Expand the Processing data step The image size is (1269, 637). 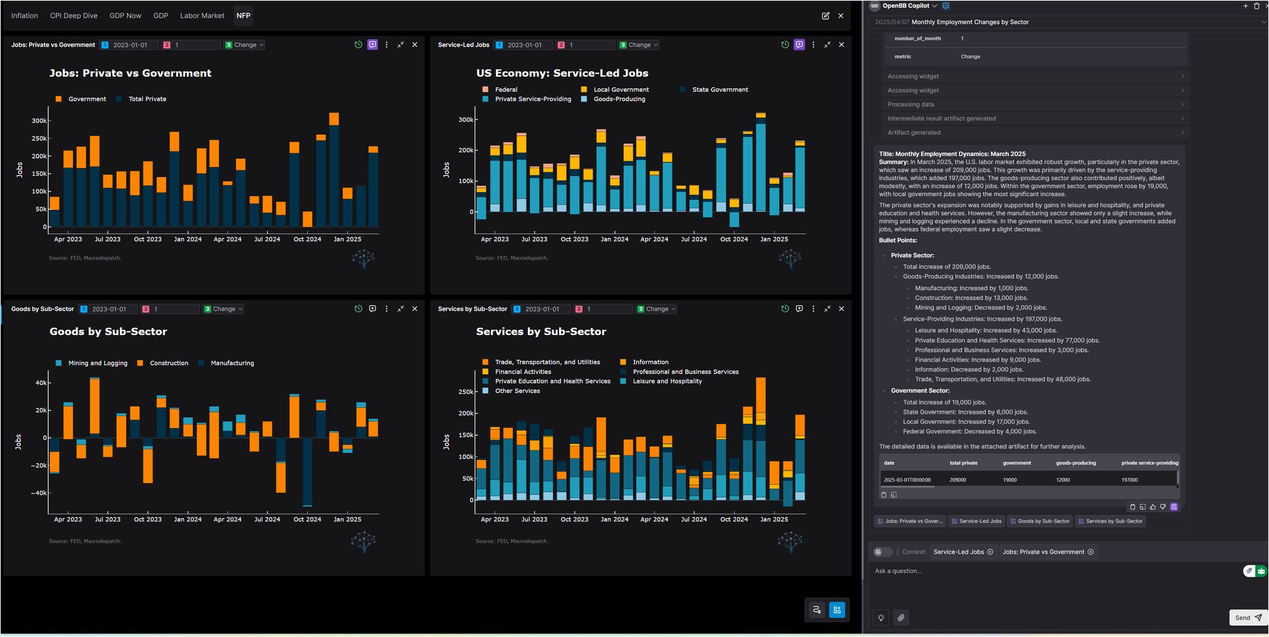point(1036,105)
